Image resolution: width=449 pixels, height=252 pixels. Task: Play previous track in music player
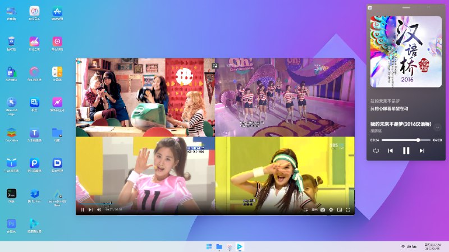pos(391,150)
